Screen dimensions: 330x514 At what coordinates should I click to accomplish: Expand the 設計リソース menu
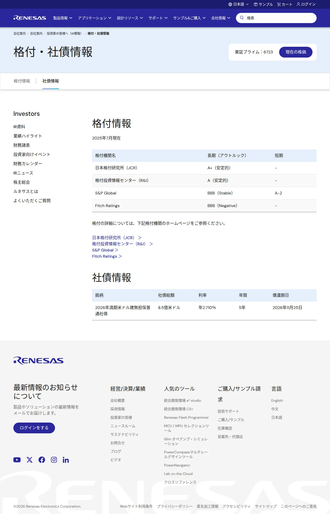pyautogui.click(x=130, y=18)
